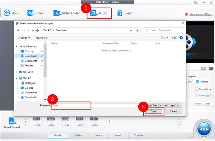Sort by Type column header
This screenshot has width=215, height=141.
click(x=134, y=43)
